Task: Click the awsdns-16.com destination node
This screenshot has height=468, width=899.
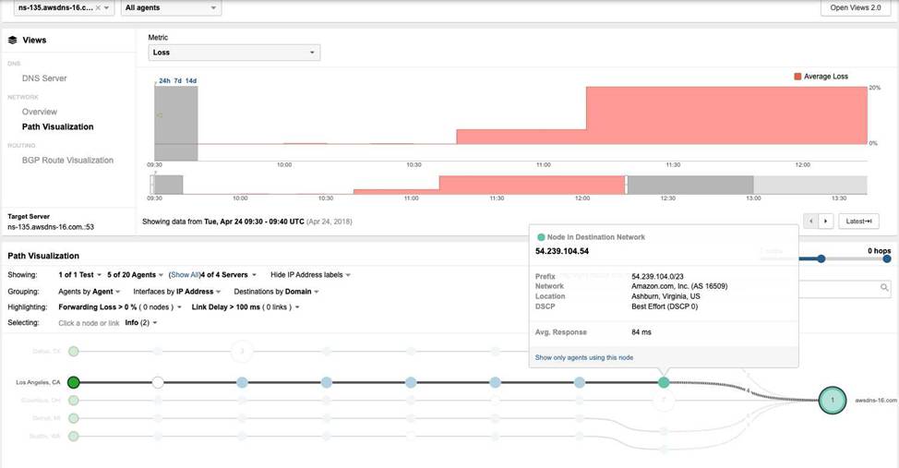Action: pos(833,401)
